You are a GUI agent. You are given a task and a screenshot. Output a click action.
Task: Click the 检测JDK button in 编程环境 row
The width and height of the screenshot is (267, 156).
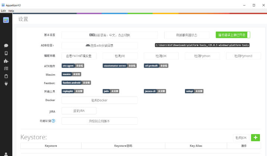tap(161, 56)
